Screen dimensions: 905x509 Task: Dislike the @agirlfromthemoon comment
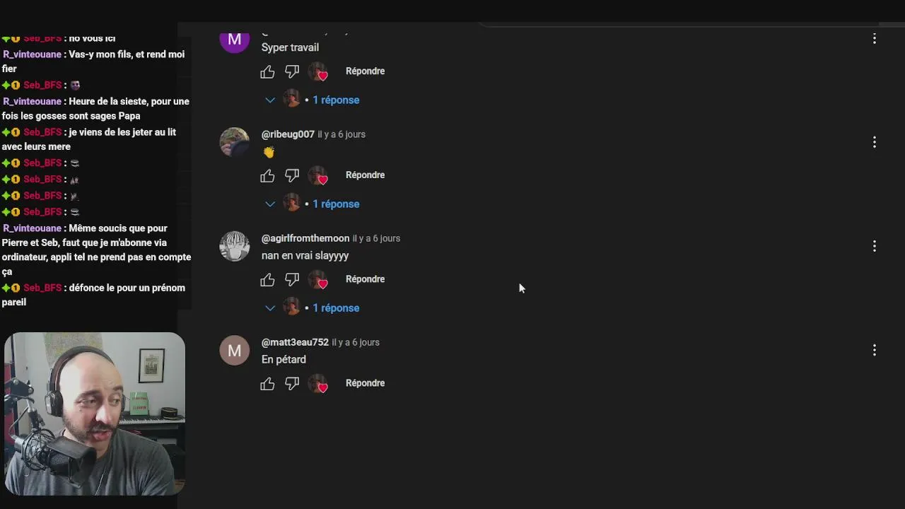pyautogui.click(x=292, y=279)
